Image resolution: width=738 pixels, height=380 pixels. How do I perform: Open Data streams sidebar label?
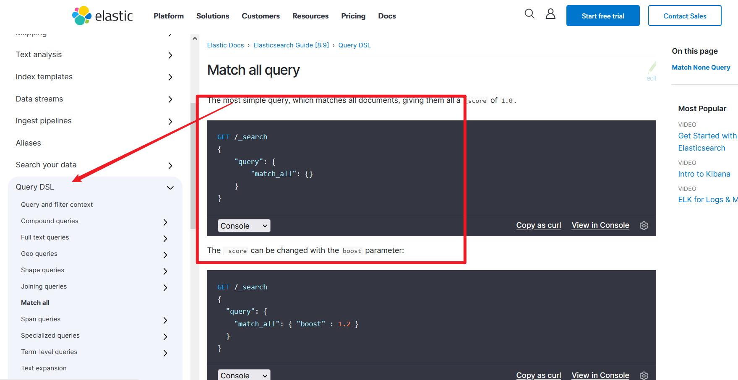click(39, 99)
